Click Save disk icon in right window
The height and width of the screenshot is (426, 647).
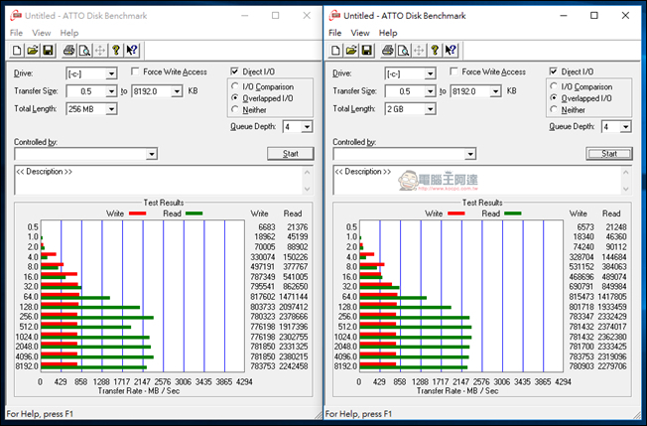367,51
